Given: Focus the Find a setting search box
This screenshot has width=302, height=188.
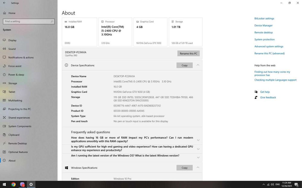Looking at the screenshot, I should pyautogui.click(x=29, y=21).
